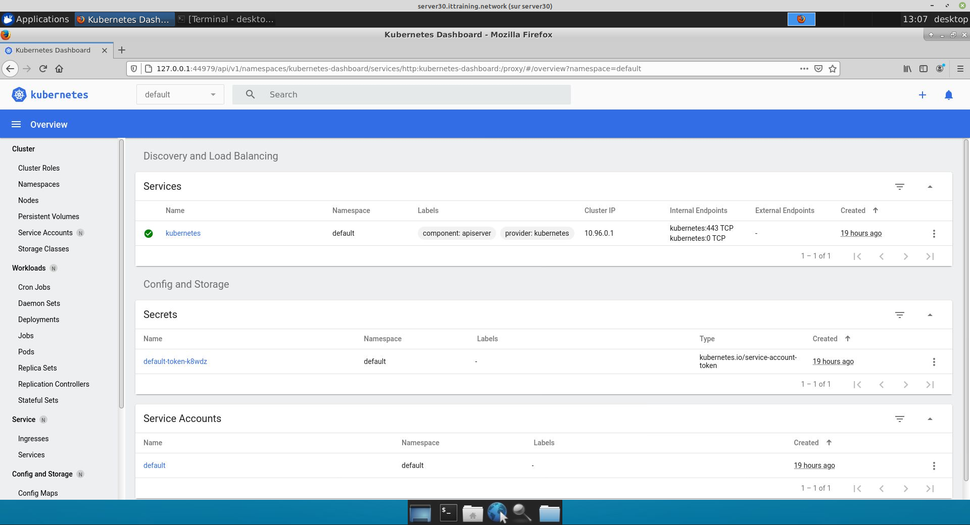Open the notifications bell
The height and width of the screenshot is (525, 970).
click(948, 95)
